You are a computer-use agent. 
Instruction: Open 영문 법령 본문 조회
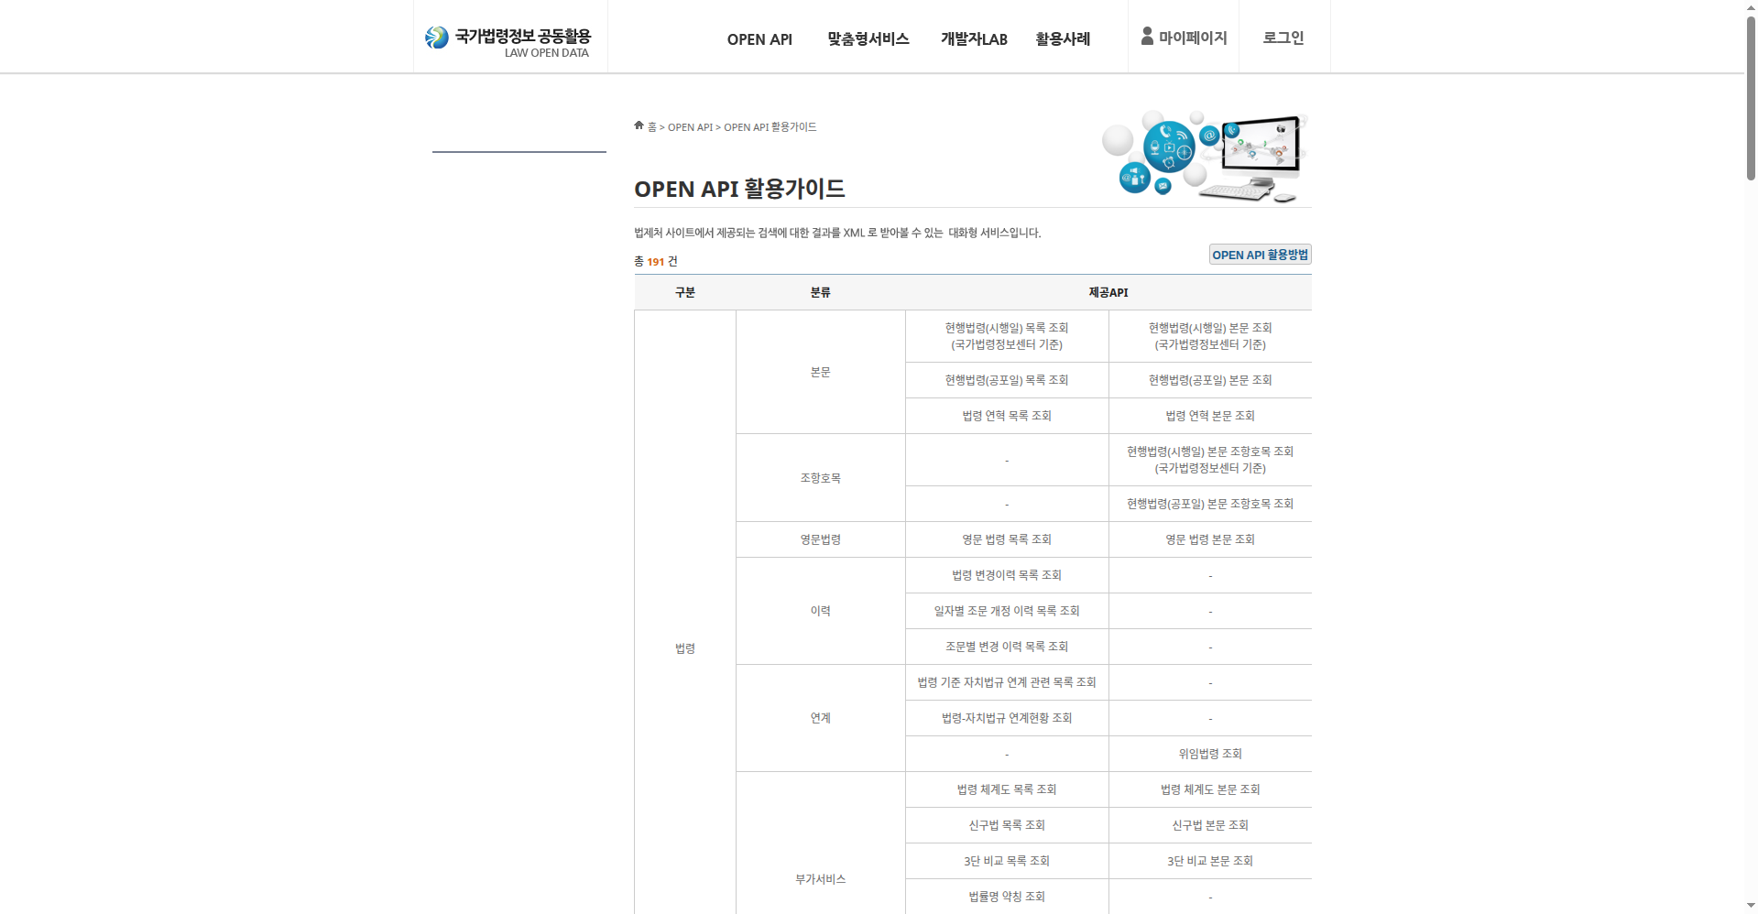click(1210, 539)
